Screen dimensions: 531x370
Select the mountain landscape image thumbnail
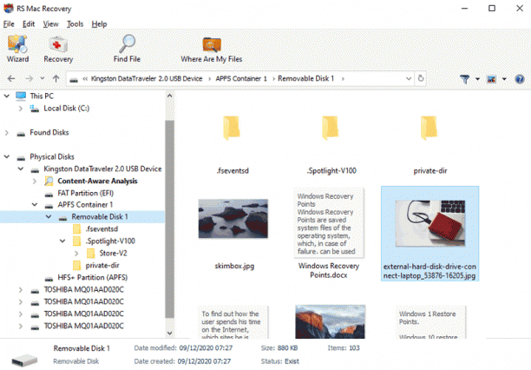pos(331,321)
